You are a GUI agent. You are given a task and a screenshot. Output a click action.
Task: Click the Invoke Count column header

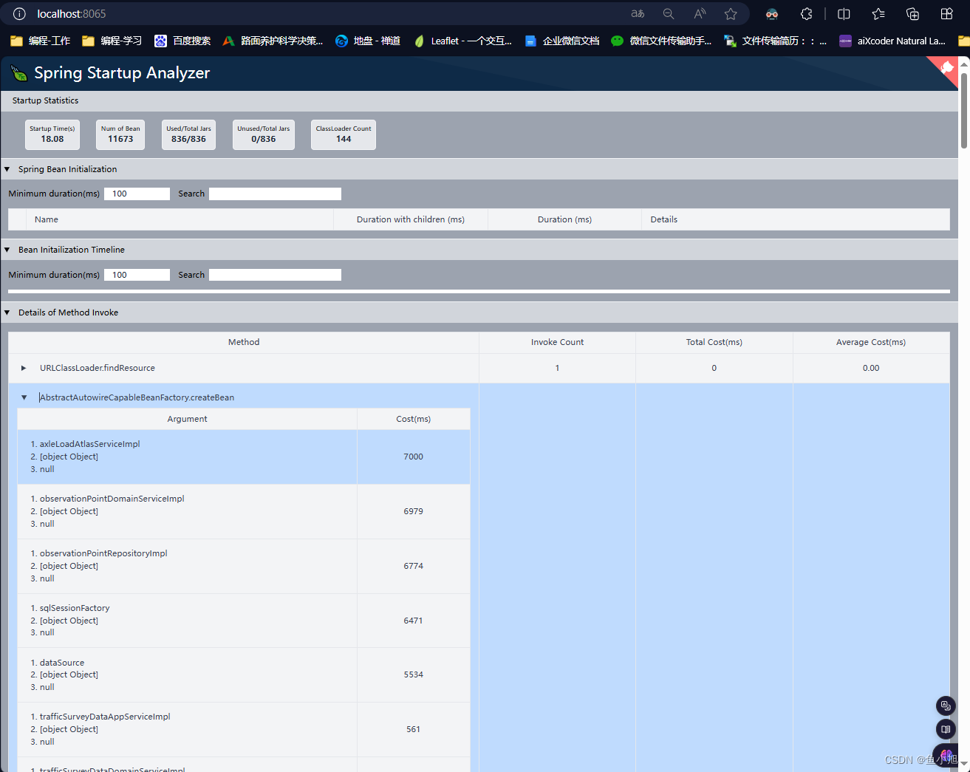[557, 342]
